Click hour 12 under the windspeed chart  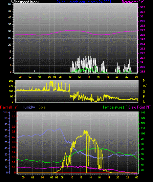(x=79, y=77)
